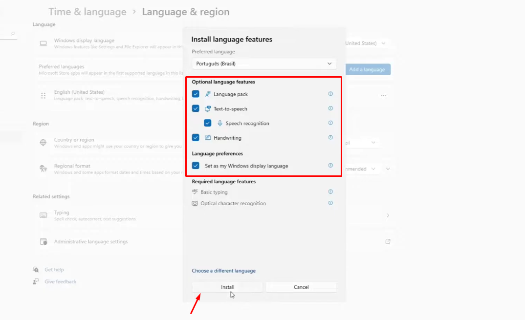The height and width of the screenshot is (320, 525).
Task: Expand the Regional format chevron
Action: click(x=388, y=169)
